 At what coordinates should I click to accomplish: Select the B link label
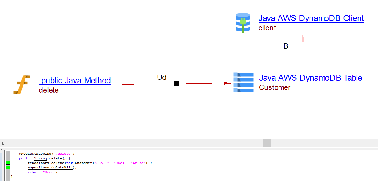(x=286, y=46)
